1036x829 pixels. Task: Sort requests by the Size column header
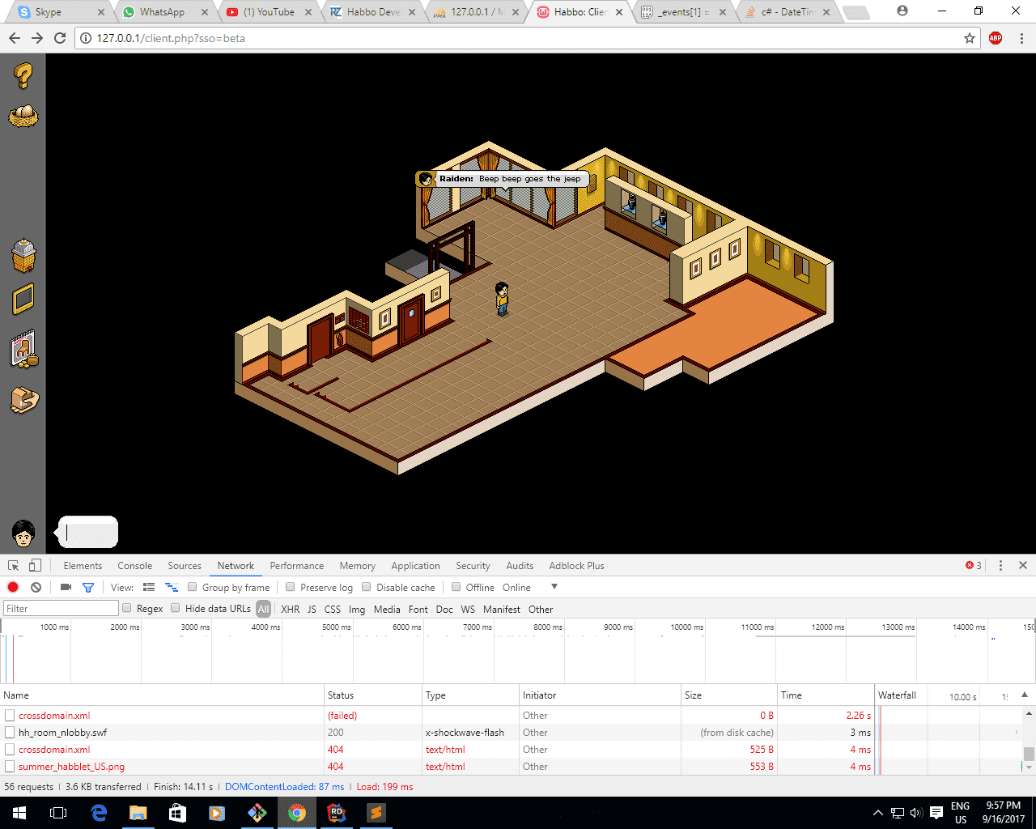[x=728, y=695]
